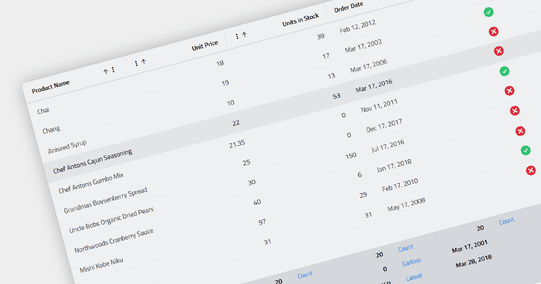This screenshot has height=284, width=541.
Task: Click the order date Dec 17, 2017
Action: (384, 125)
